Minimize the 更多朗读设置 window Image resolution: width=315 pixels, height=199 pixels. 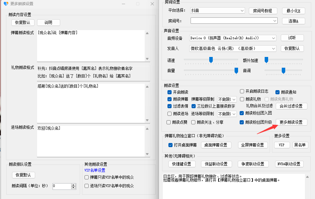[123, 4]
